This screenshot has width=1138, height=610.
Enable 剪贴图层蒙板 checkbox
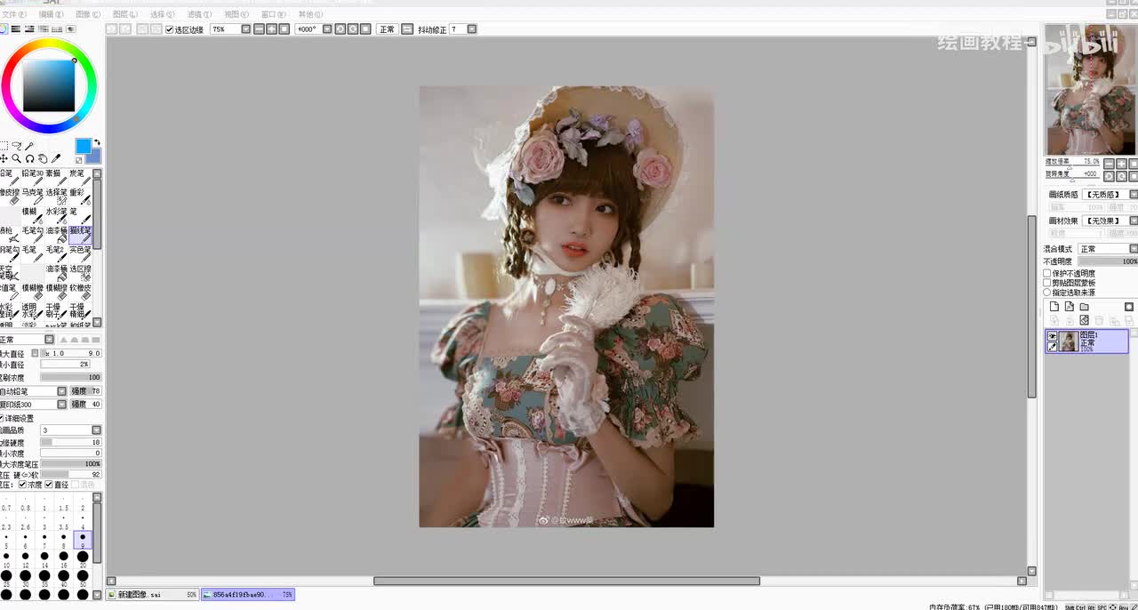tap(1047, 283)
